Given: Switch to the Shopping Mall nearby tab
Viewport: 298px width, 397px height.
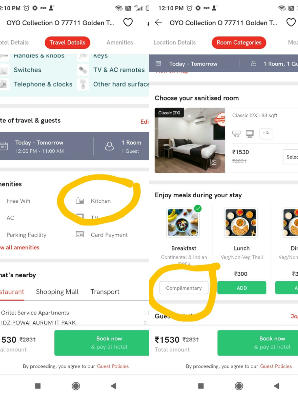Looking at the screenshot, I should point(57,292).
